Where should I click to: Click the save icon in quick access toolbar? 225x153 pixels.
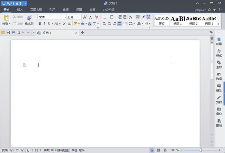(x=8, y=33)
